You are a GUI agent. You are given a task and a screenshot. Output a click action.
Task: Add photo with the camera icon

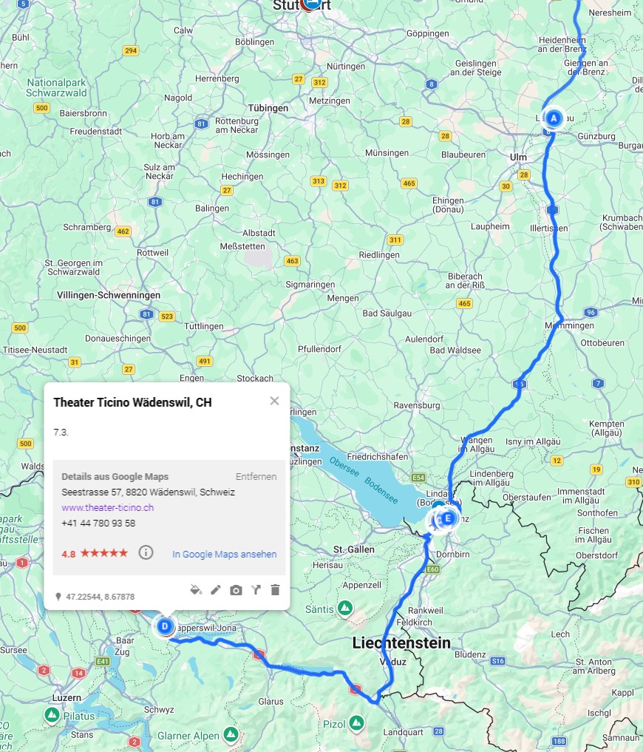pyautogui.click(x=236, y=590)
